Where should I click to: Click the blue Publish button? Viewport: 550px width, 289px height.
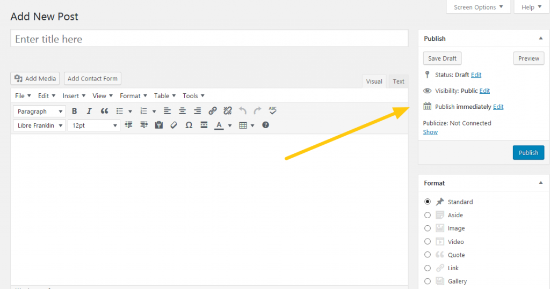point(529,152)
